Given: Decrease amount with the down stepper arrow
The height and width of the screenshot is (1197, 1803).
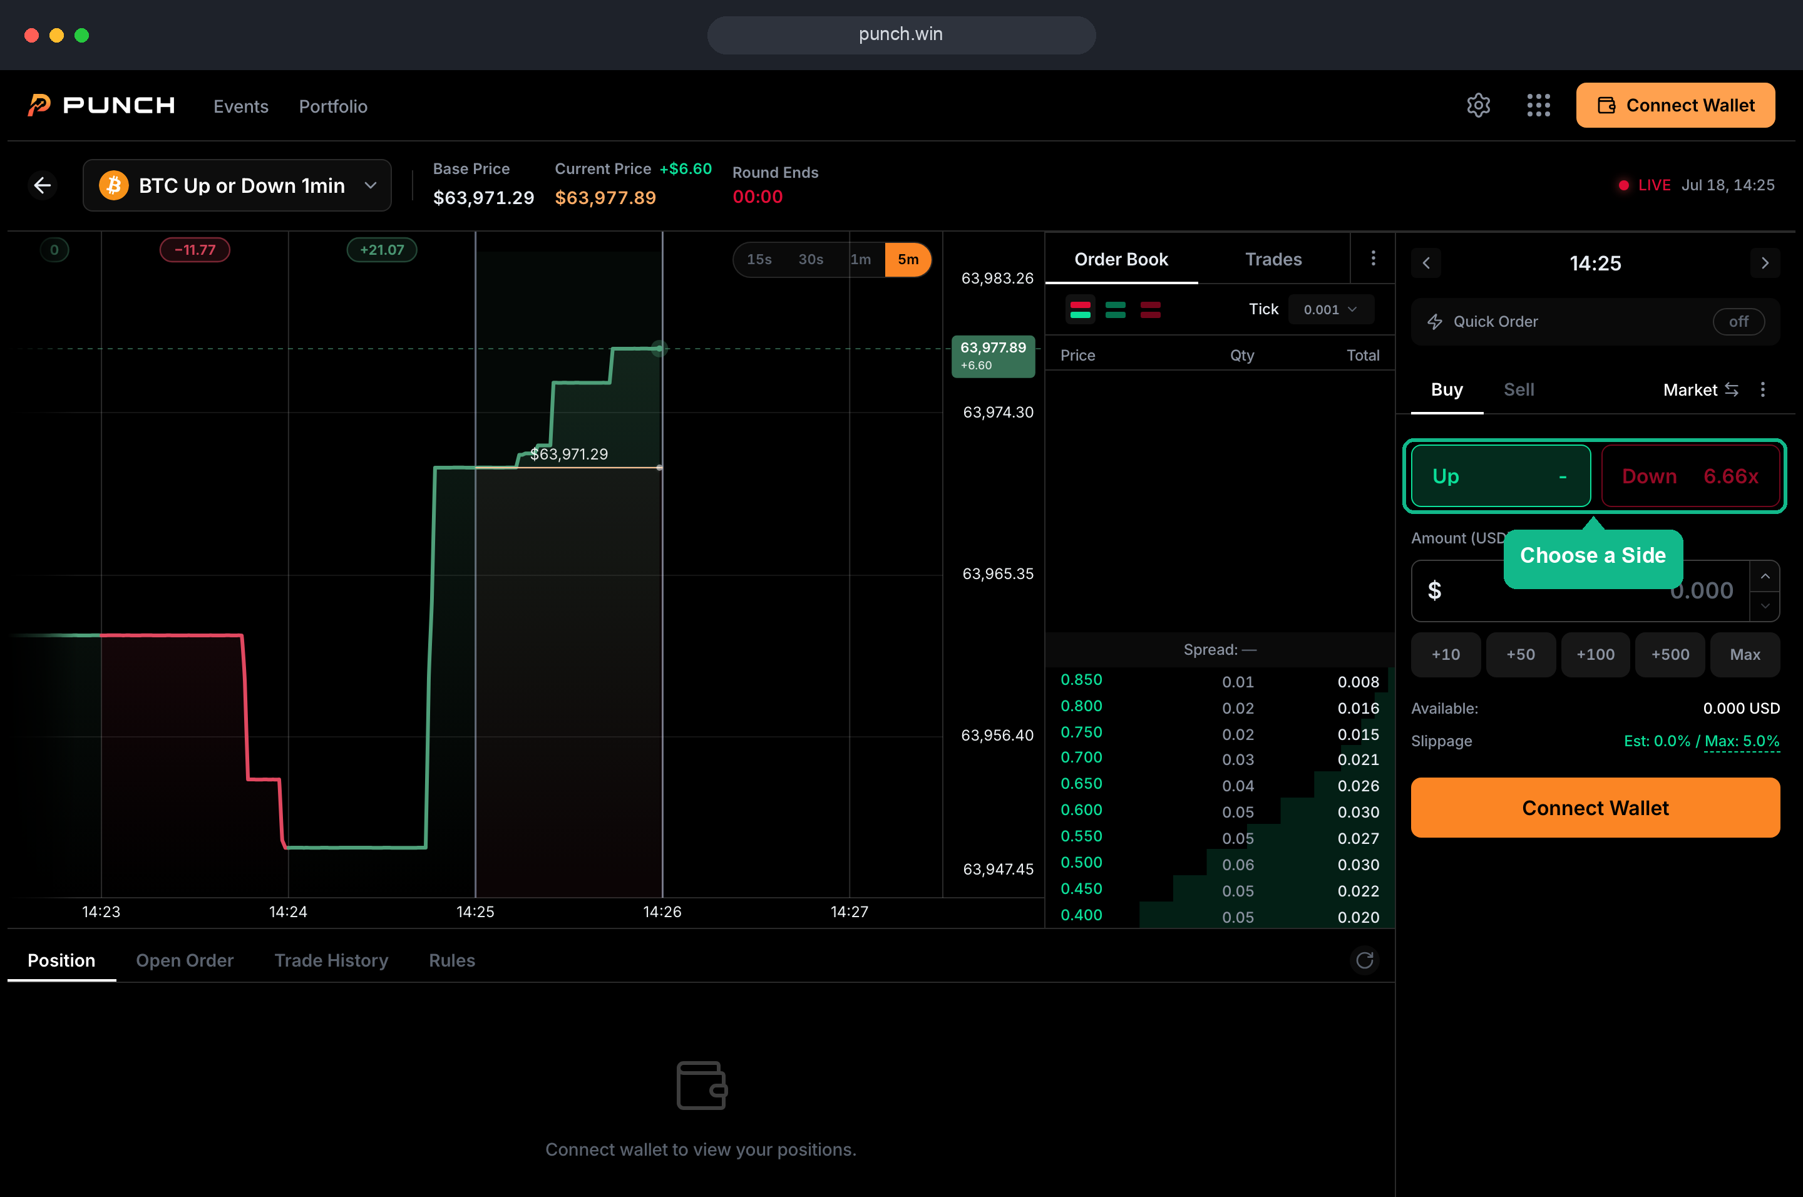Looking at the screenshot, I should click(1765, 606).
